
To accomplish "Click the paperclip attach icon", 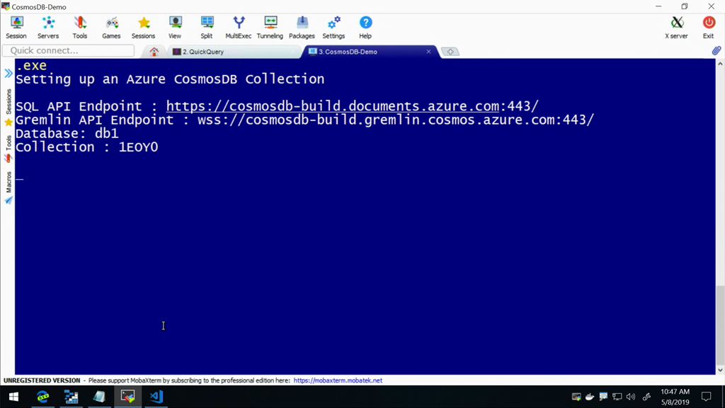I will (x=717, y=51).
